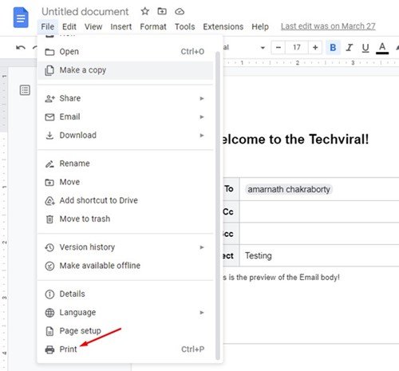Apply underline formatting

(x=365, y=48)
